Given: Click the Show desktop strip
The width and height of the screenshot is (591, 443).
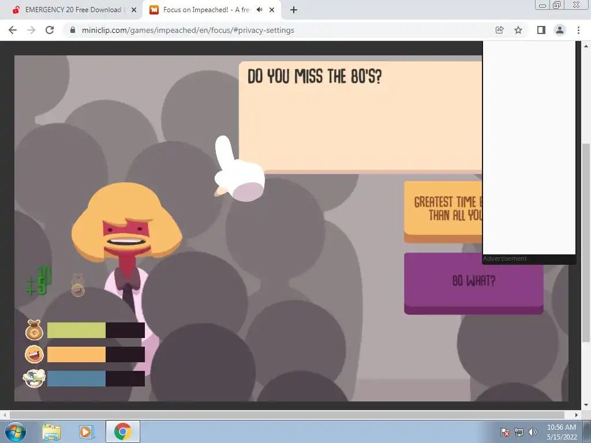Looking at the screenshot, I should [x=586, y=431].
